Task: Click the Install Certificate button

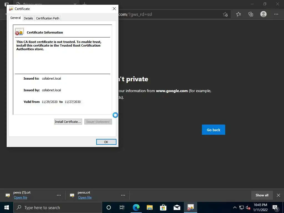Action: coord(68,122)
